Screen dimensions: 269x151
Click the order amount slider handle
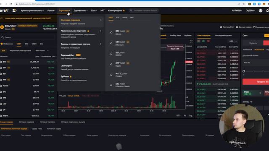click(x=244, y=71)
